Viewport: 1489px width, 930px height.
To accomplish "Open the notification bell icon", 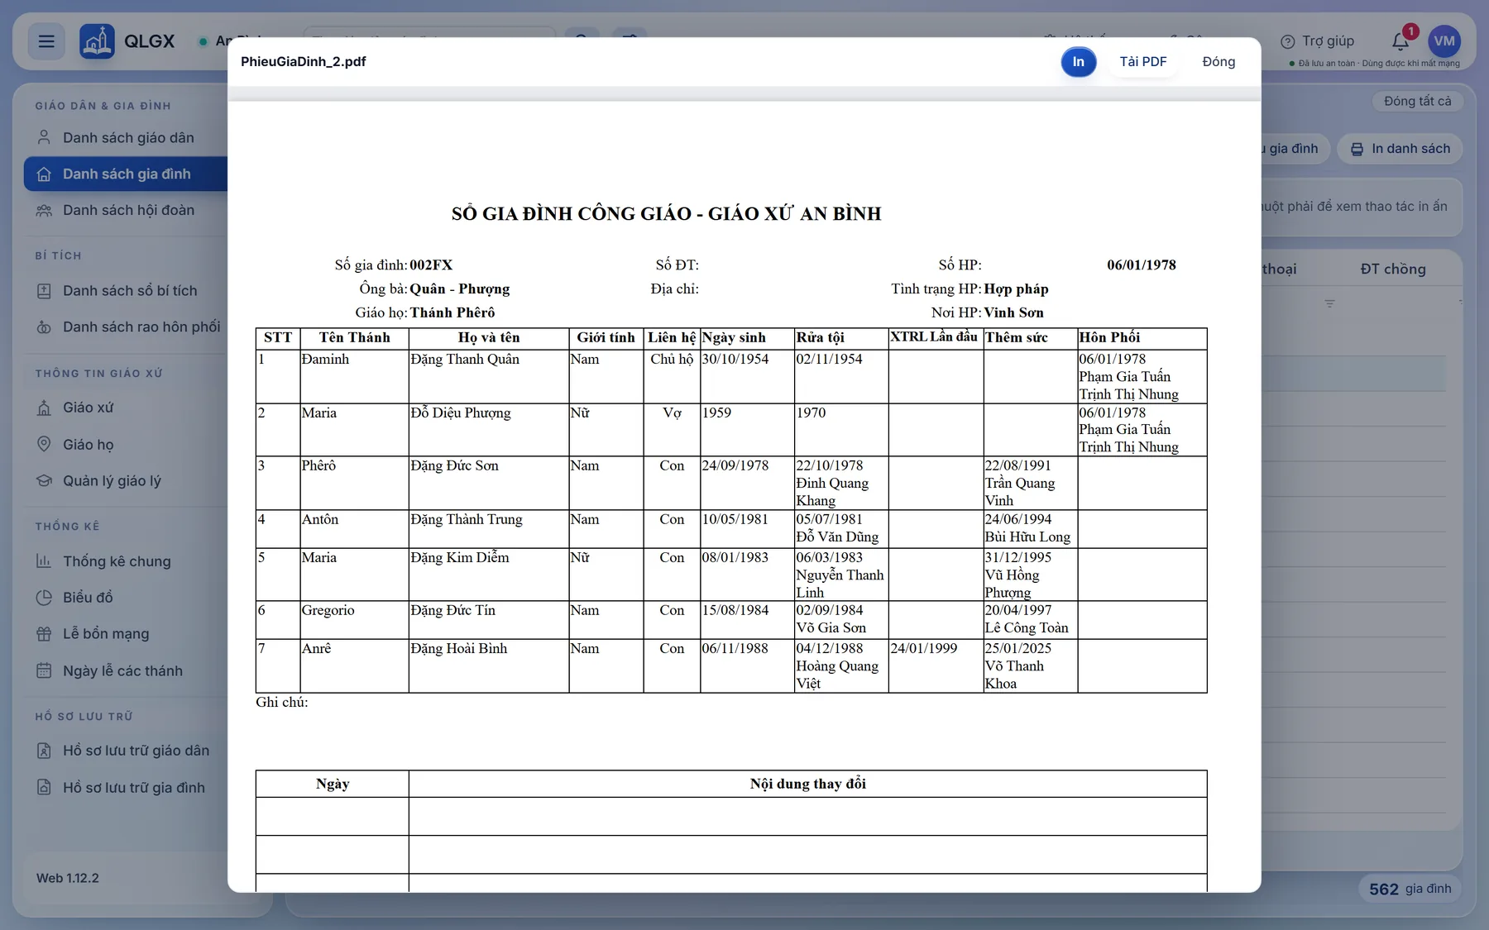I will pos(1400,41).
